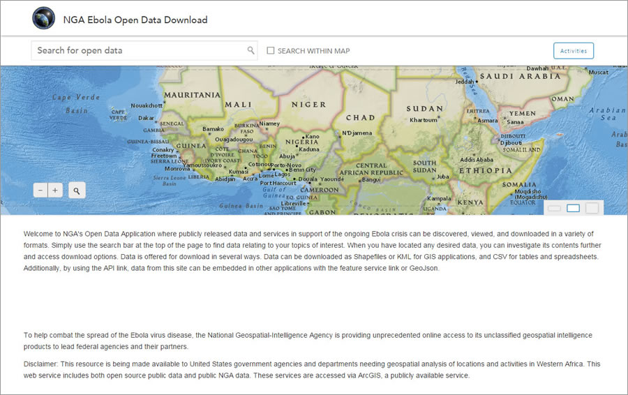Click Freetown city on the map
This screenshot has width=628, height=395.
164,156
